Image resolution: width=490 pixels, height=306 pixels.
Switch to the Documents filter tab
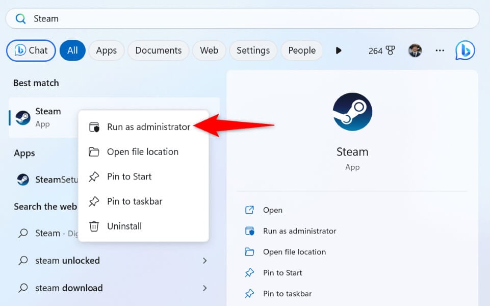pos(159,50)
